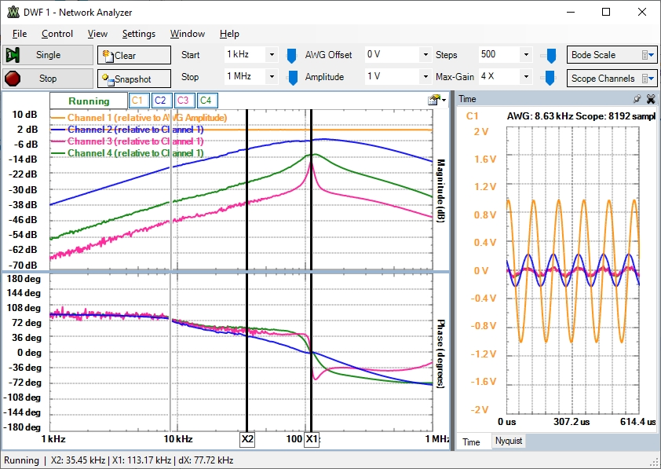Select the X1 cursor marker
This screenshot has height=469, width=661.
coord(312,438)
